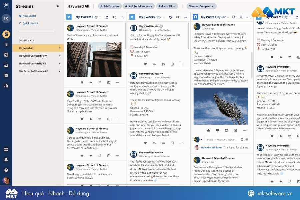This screenshot has height=200, width=300.
Task: Open the compose new post pencil icon
Action: tap(6, 19)
